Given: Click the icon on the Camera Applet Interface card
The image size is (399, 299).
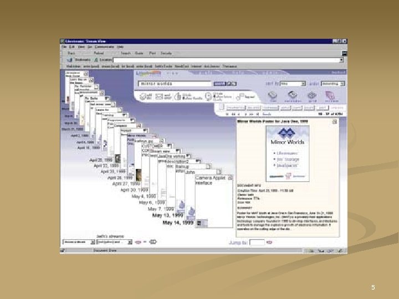Looking at the screenshot, I should tap(230, 178).
